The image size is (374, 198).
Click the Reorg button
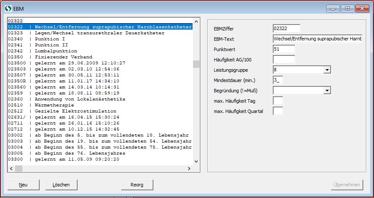[x=137, y=185]
